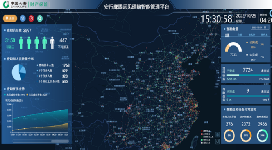
Task: Click the 38% ring chart for 超时未到达
Action: point(262,136)
